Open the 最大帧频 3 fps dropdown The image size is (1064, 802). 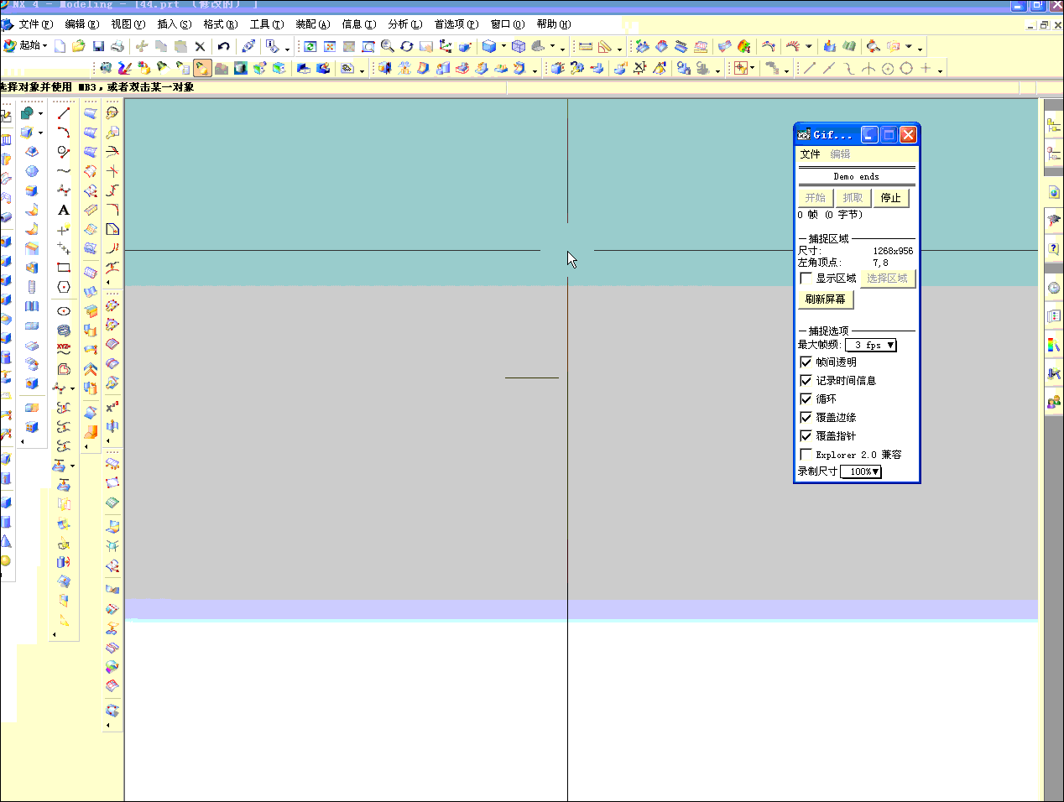point(870,345)
